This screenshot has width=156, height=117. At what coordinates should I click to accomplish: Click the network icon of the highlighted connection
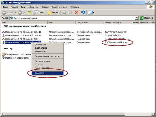pos(3,42)
